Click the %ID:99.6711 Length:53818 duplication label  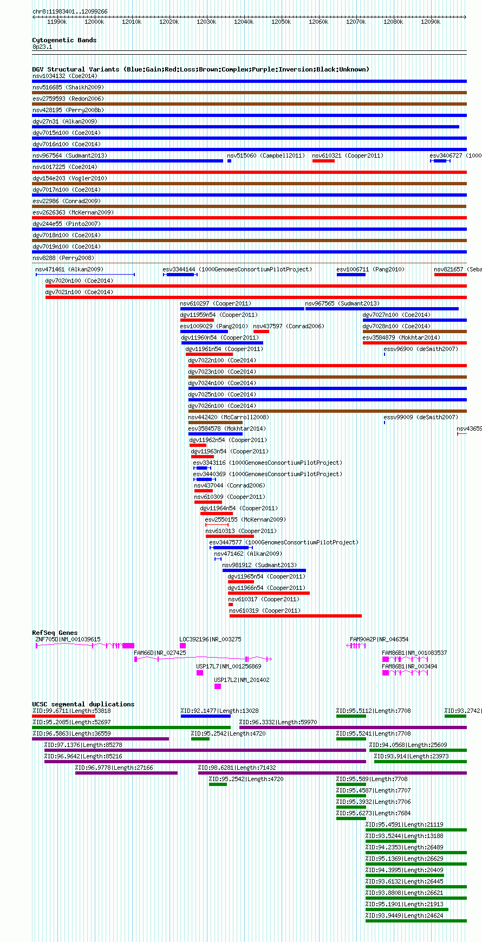[x=71, y=711]
